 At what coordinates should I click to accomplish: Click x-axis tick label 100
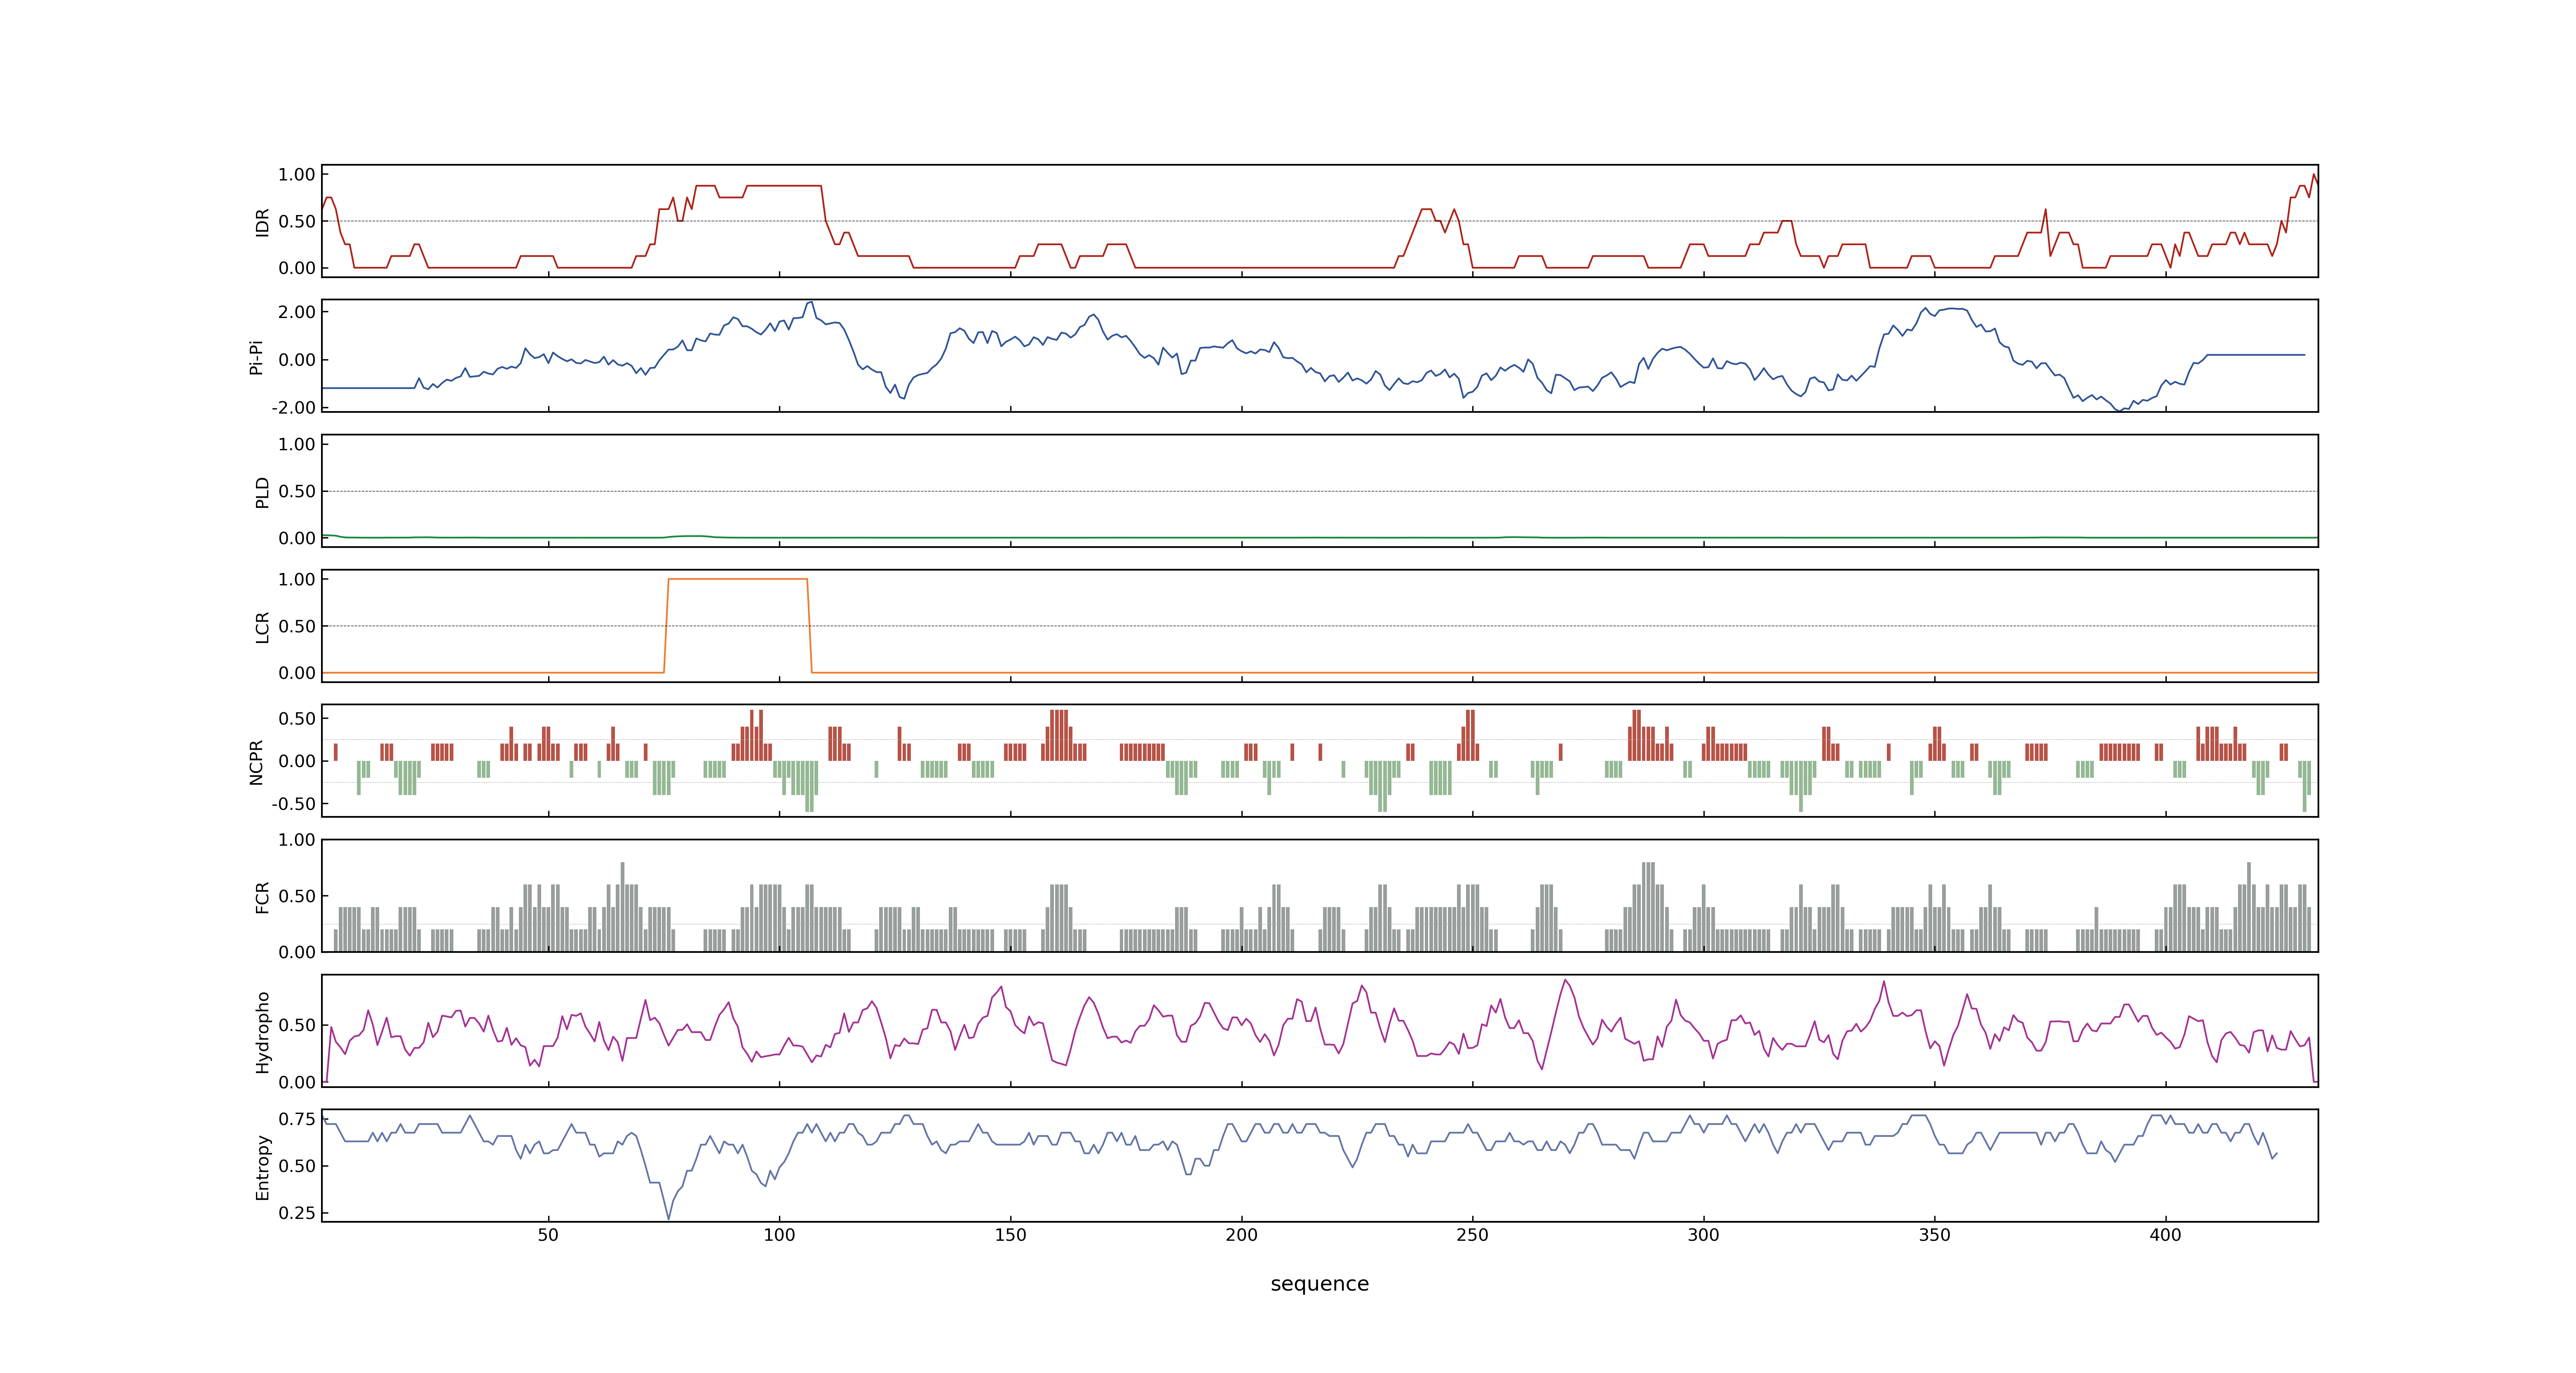pos(779,1235)
